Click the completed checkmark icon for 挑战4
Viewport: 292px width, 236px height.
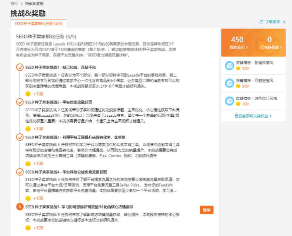[x=20, y=172]
